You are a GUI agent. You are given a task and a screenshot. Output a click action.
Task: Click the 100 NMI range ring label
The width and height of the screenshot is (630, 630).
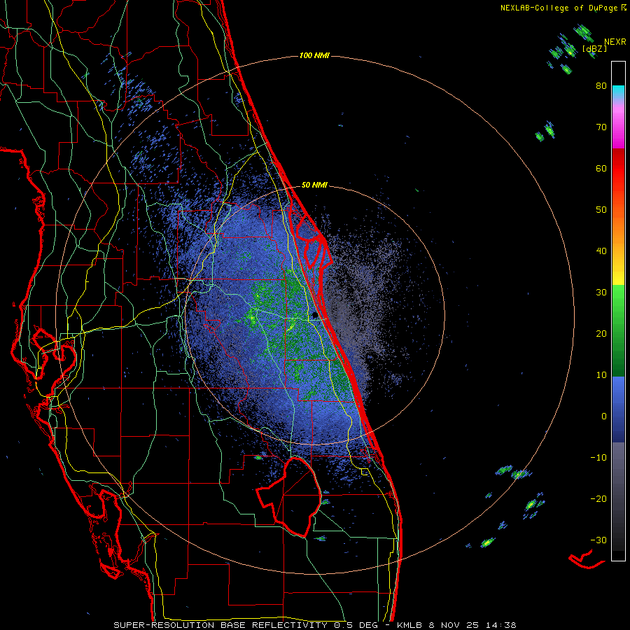point(314,55)
